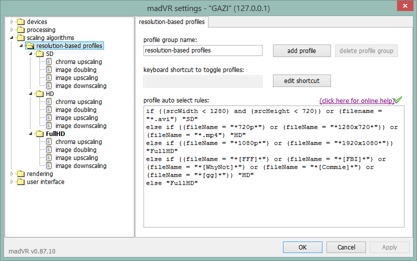Click the add profile button
The image size is (417, 261).
pos(302,51)
